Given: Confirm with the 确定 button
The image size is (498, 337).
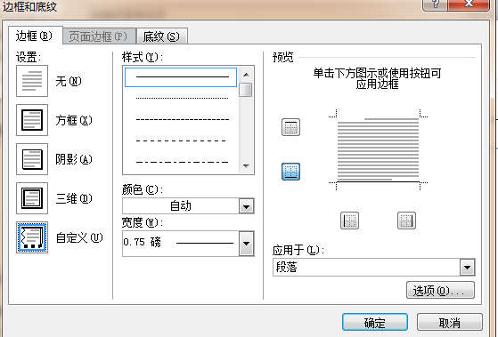Looking at the screenshot, I should 375,323.
